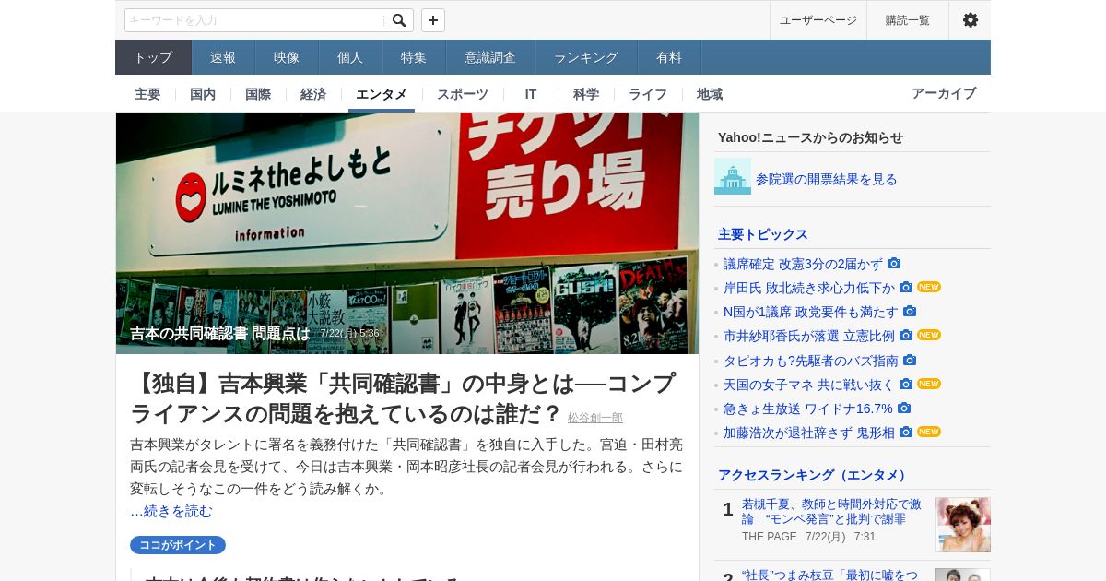1106x581 pixels.
Task: Open the エンタメ category
Action: point(382,94)
